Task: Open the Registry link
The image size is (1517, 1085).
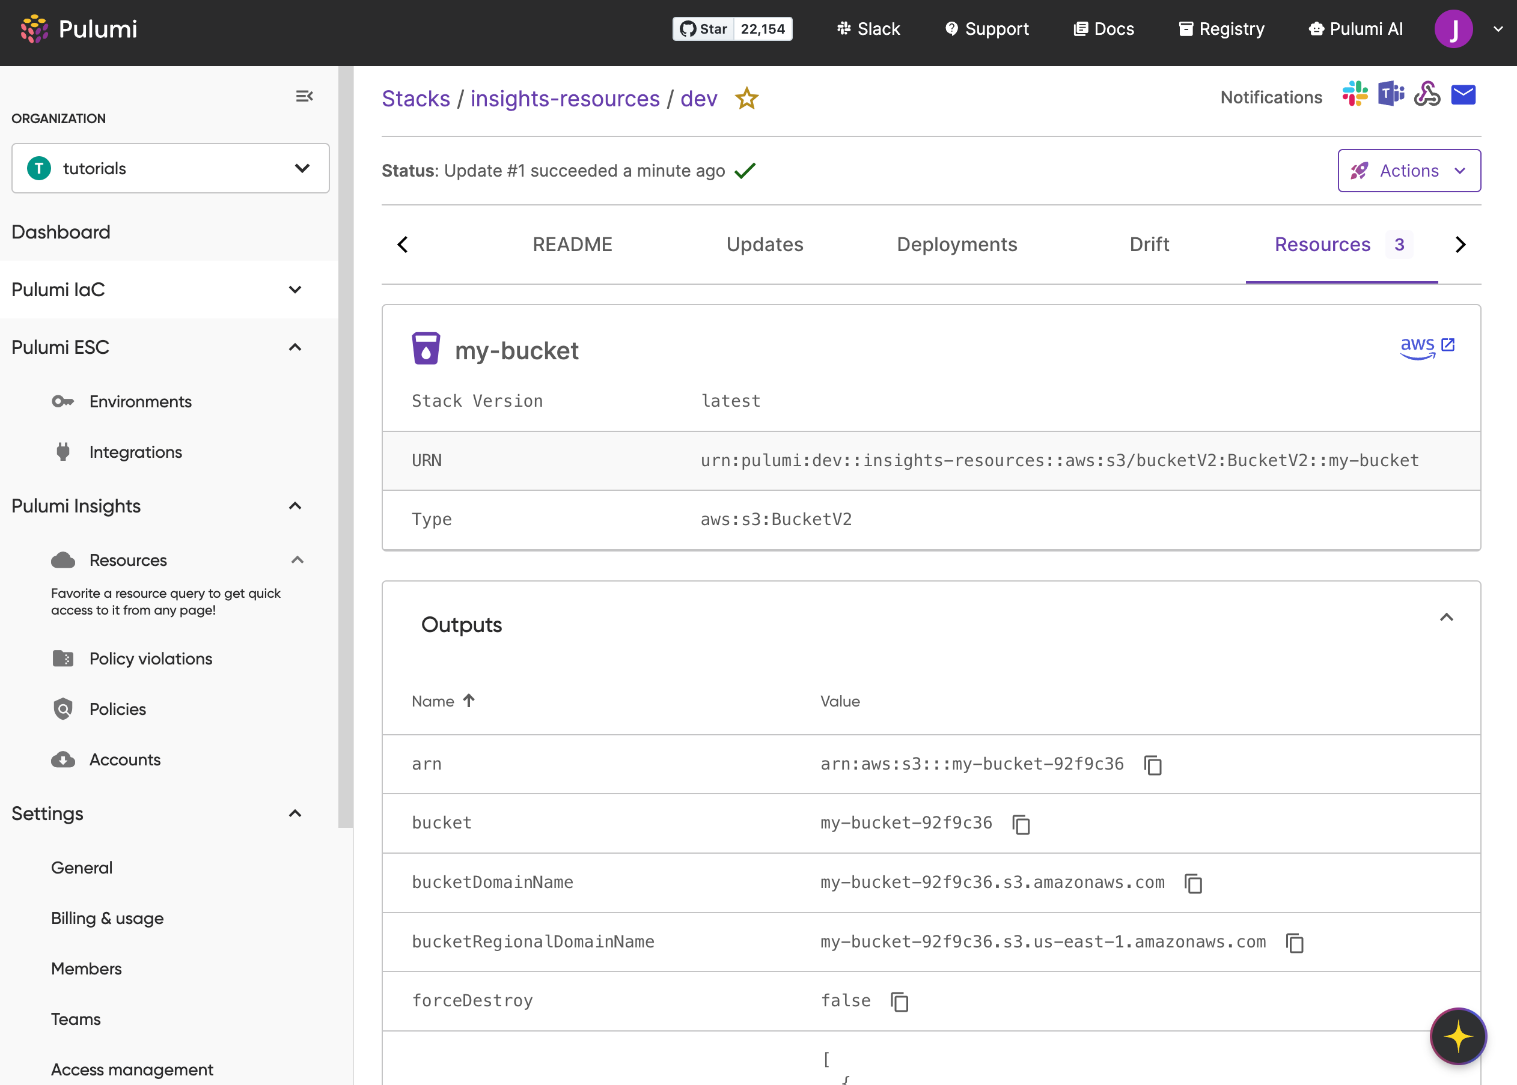Action: click(1222, 29)
